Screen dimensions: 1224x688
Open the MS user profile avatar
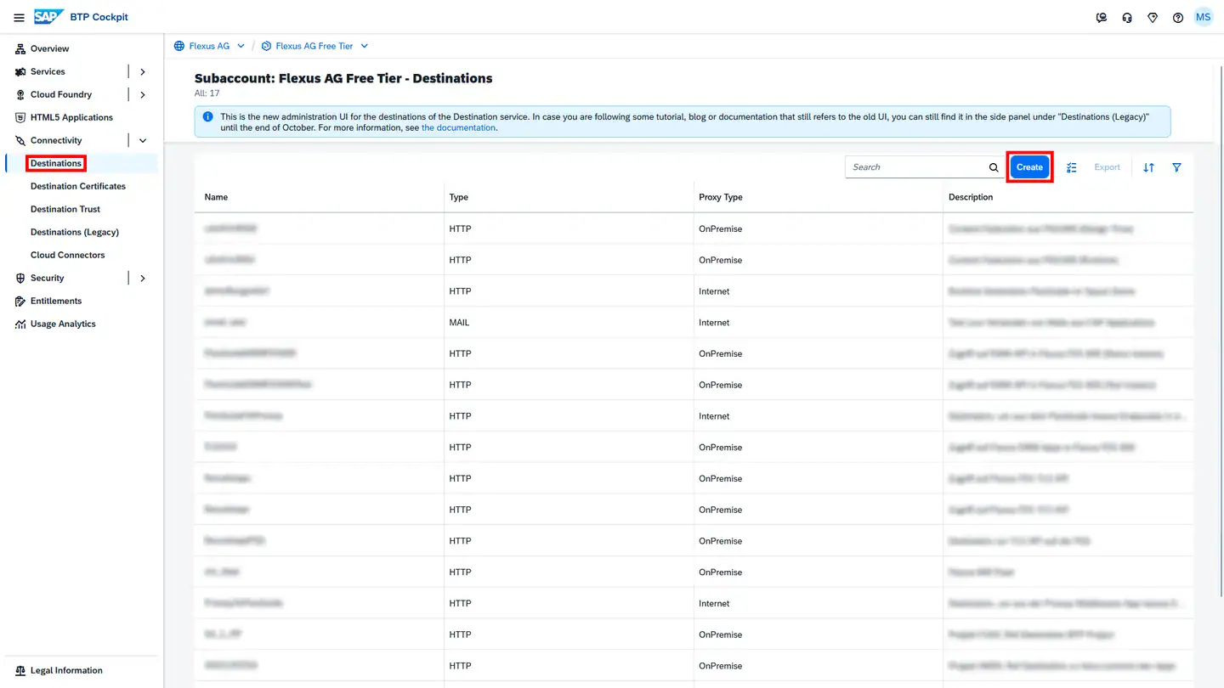1203,18
